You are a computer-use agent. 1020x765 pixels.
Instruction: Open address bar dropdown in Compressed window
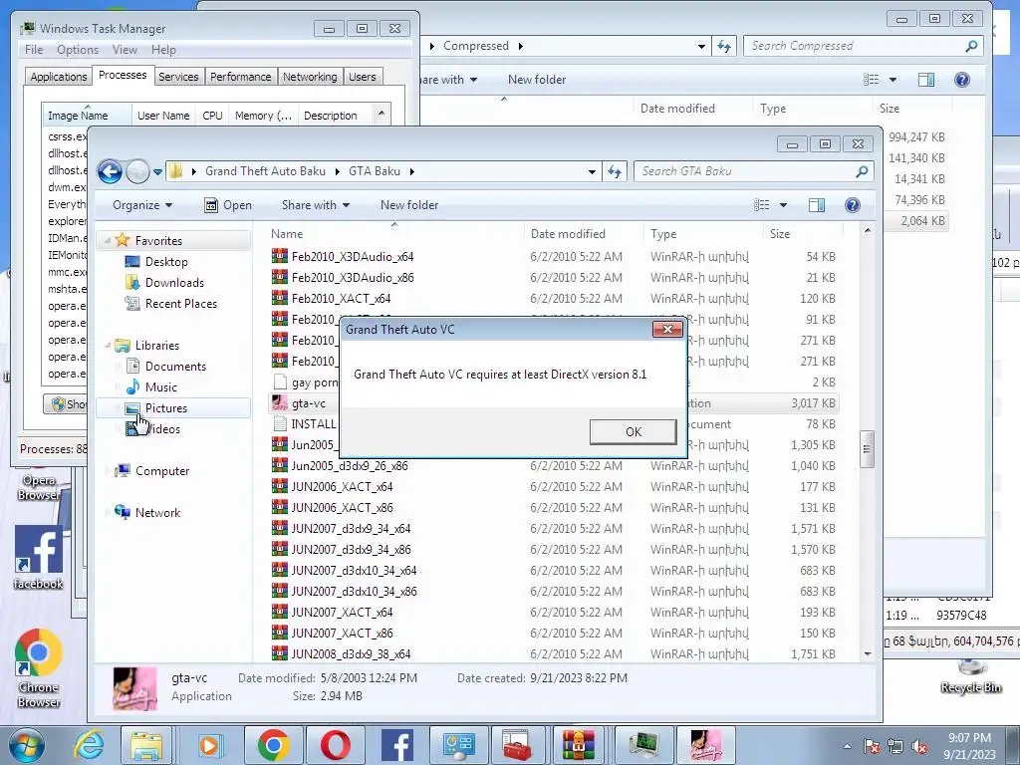click(701, 46)
